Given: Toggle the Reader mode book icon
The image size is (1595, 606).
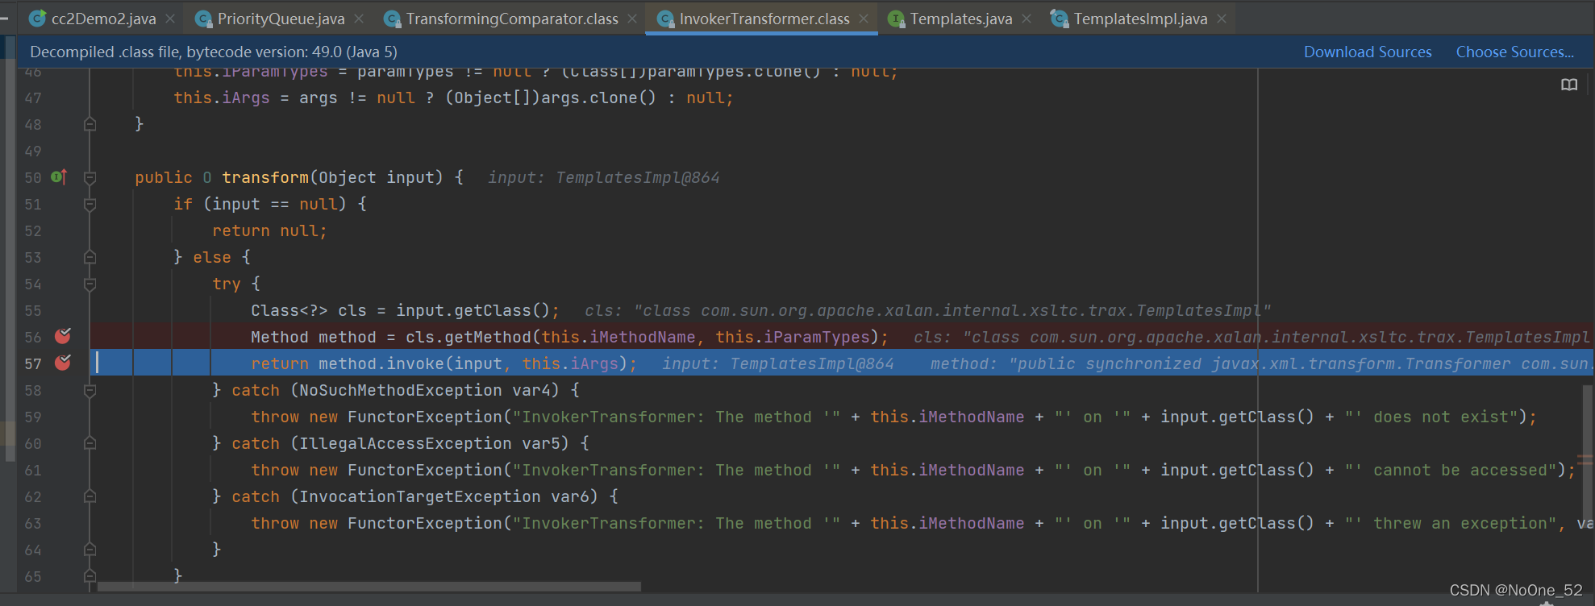Looking at the screenshot, I should point(1569,85).
